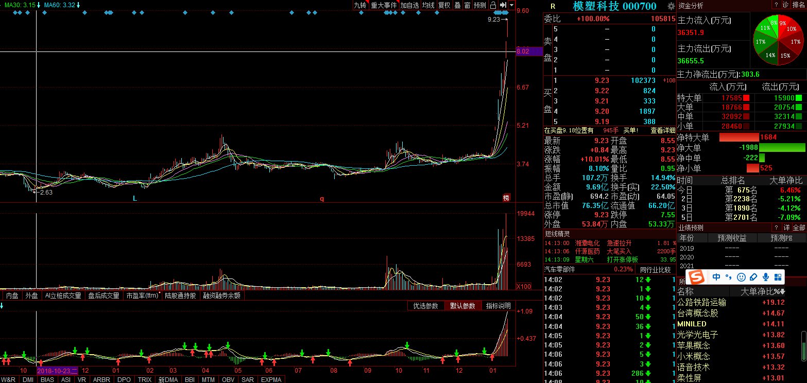Click the jump-to-latest arrow icon
807x383 pixels.
tap(503, 5)
